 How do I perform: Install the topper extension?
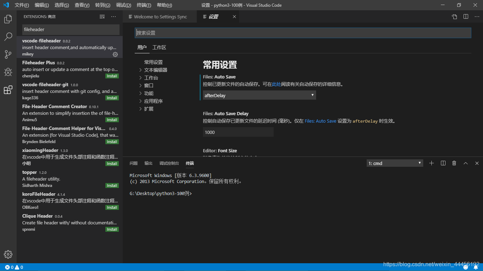coord(112,185)
